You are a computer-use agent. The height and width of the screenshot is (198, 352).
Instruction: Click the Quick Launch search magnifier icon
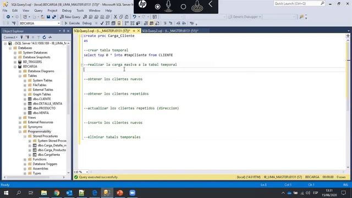(x=322, y=3)
